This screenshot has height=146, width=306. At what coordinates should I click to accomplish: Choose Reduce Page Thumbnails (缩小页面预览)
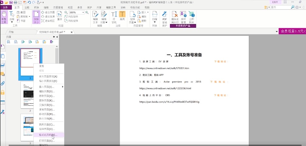coord(49,81)
